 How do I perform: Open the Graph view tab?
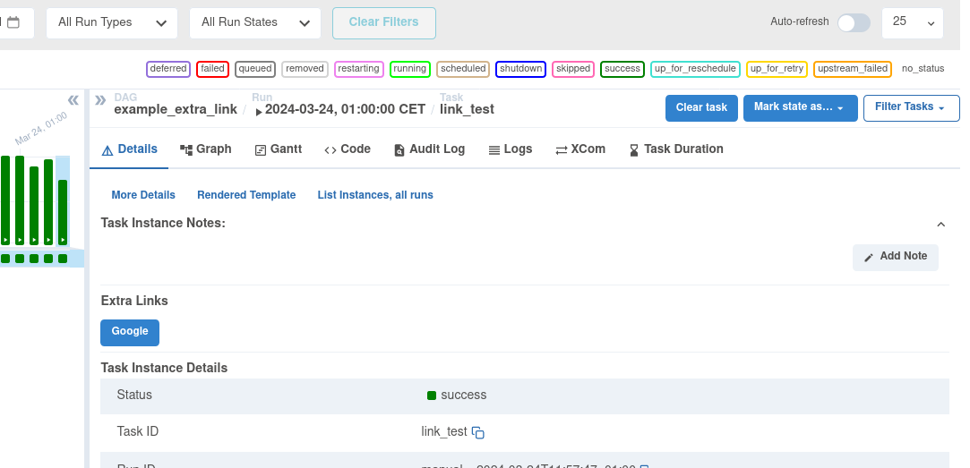coord(205,149)
